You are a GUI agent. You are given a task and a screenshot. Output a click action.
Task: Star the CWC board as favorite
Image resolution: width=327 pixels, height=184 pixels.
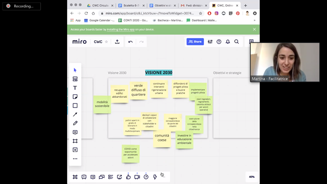tap(106, 42)
